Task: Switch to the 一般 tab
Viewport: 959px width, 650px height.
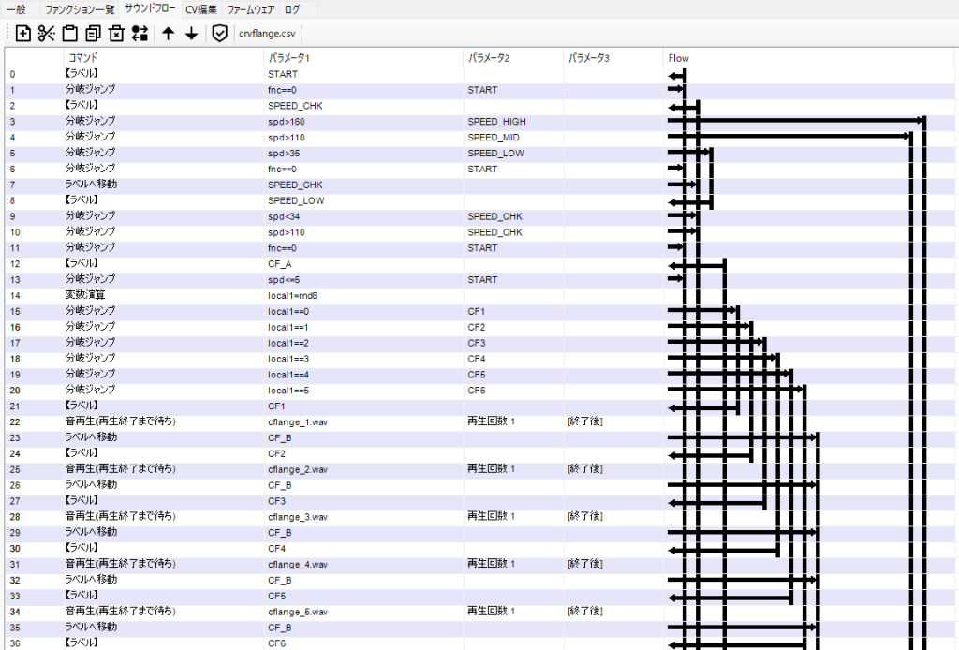Action: point(16,8)
